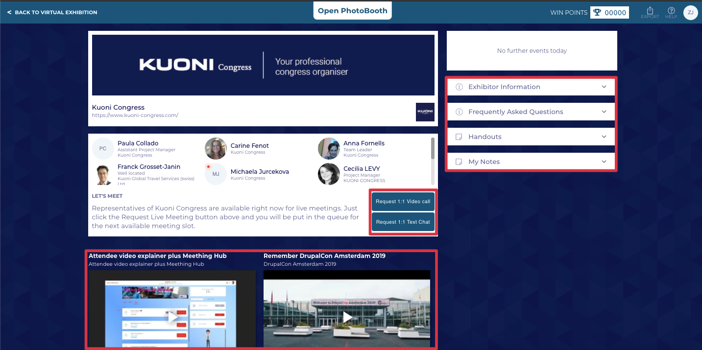Select the name Cecilia LEVY

pyautogui.click(x=362, y=169)
